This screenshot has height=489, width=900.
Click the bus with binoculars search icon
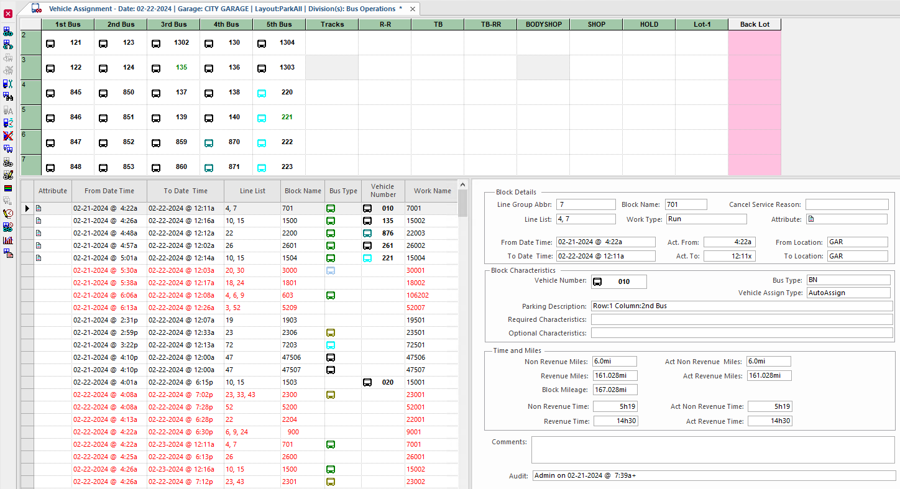tap(8, 96)
